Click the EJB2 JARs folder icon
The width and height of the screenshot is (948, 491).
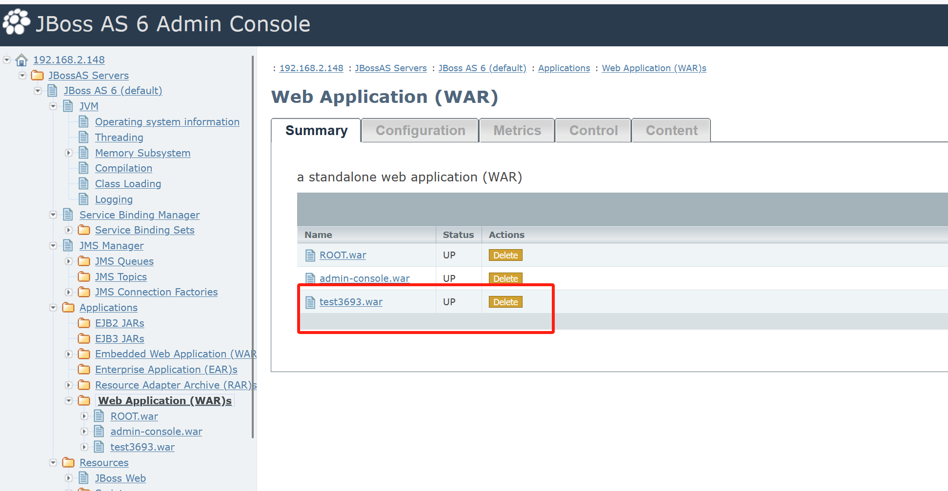(84, 323)
